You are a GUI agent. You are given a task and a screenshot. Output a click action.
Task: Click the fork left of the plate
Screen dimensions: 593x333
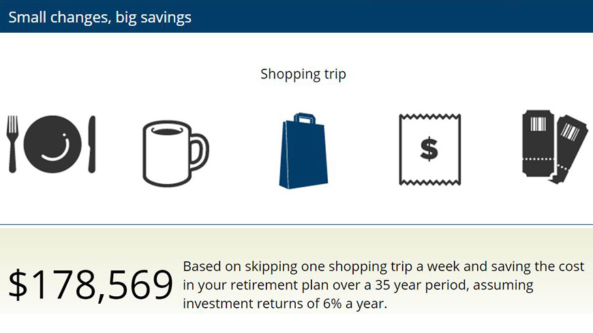pyautogui.click(x=12, y=143)
